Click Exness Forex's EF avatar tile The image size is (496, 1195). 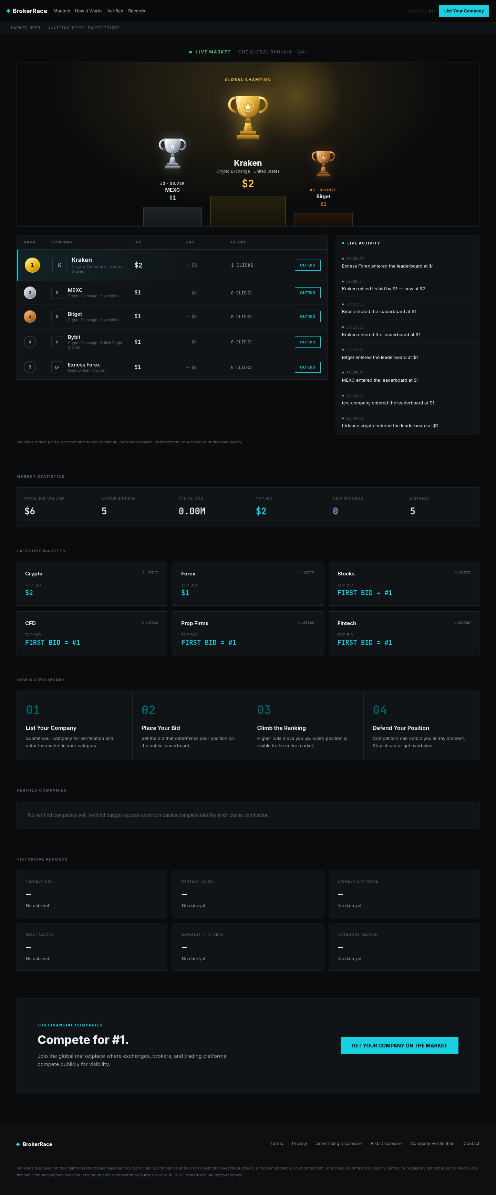coord(57,367)
